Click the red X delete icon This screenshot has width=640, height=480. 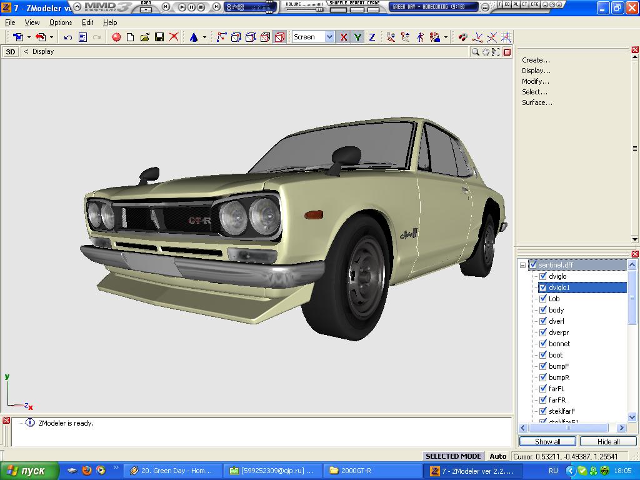(174, 37)
